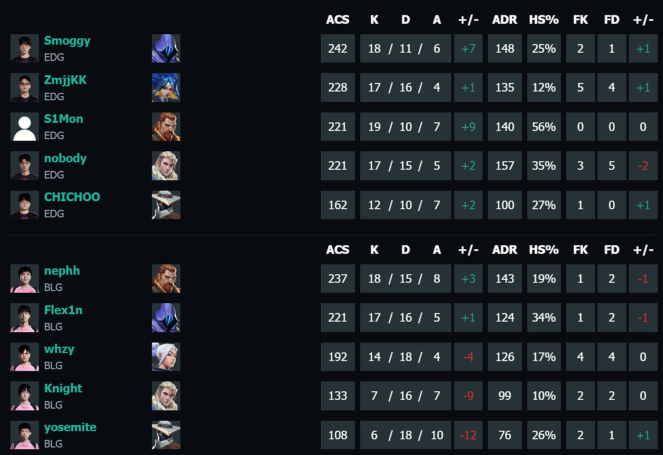This screenshot has height=455, width=663.
Task: Select Knight's agent portrait icon
Action: 166,396
